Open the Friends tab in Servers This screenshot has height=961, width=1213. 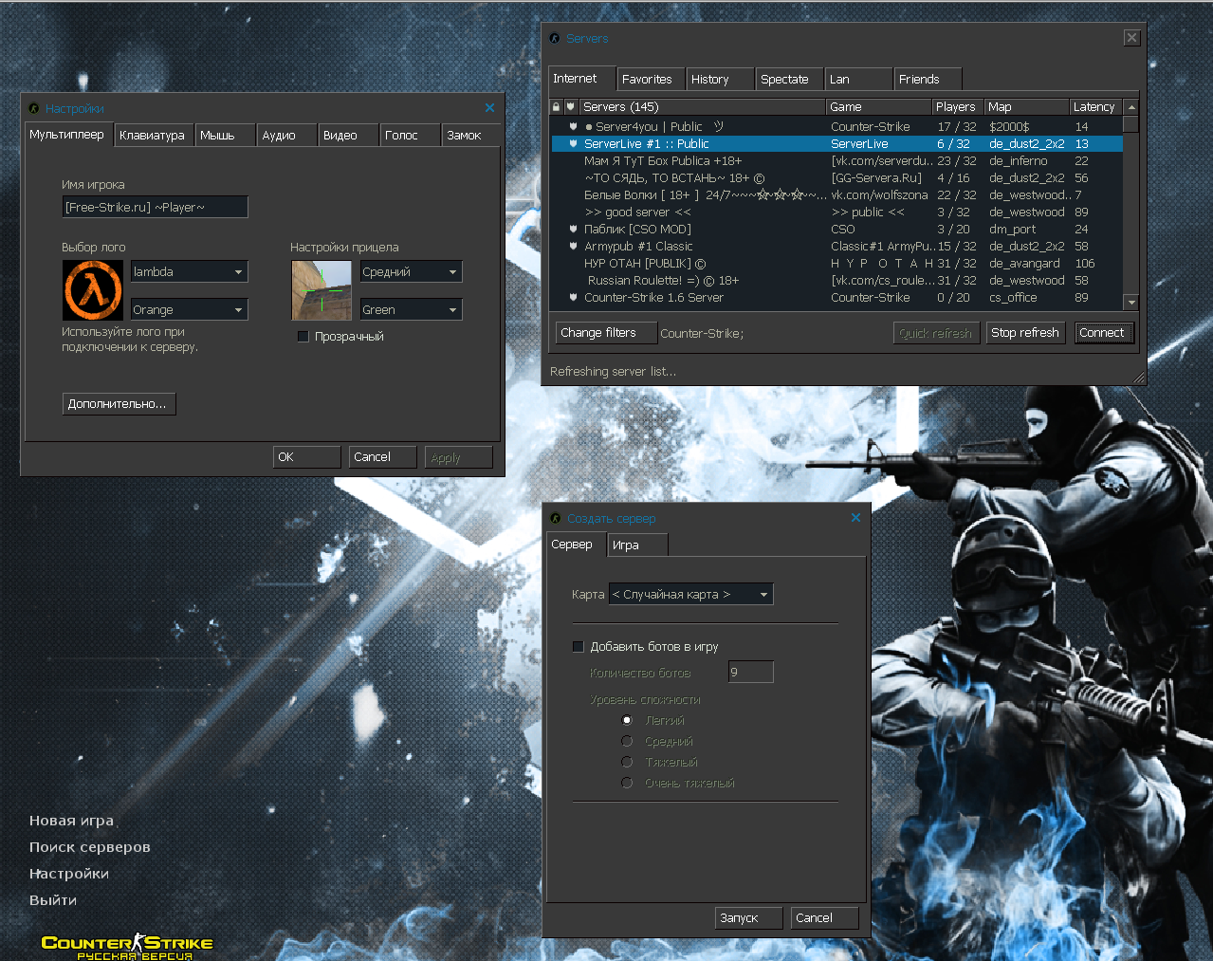coord(928,79)
